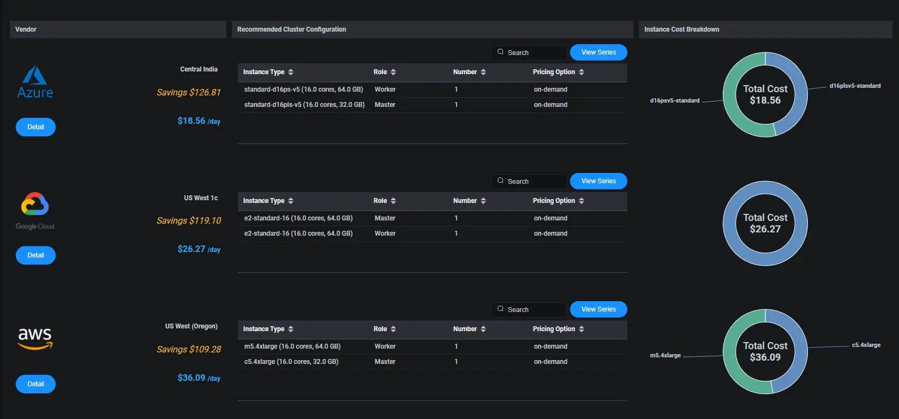Click View Series for Azure cluster
This screenshot has height=419, width=899.
(x=598, y=52)
